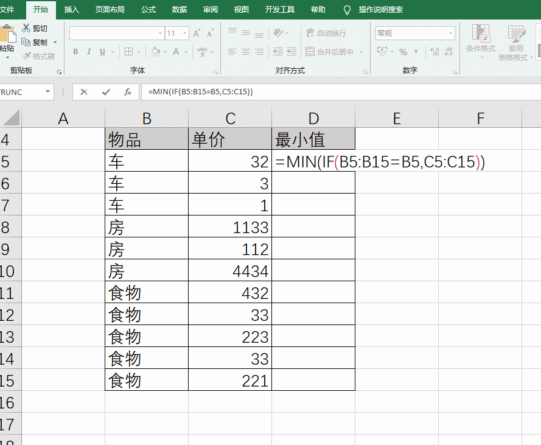Viewport: 541px width, 445px height.
Task: Click cell with value 4434
Action: 230,271
